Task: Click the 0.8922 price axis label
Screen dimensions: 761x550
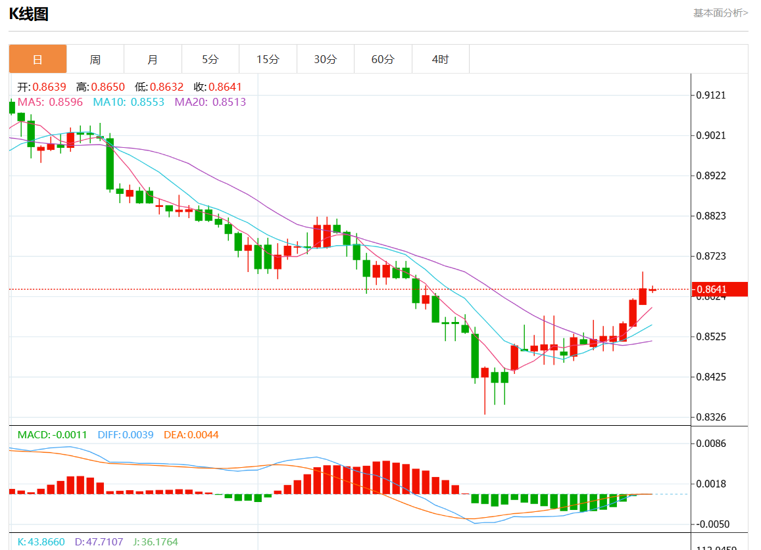Action: [x=711, y=175]
